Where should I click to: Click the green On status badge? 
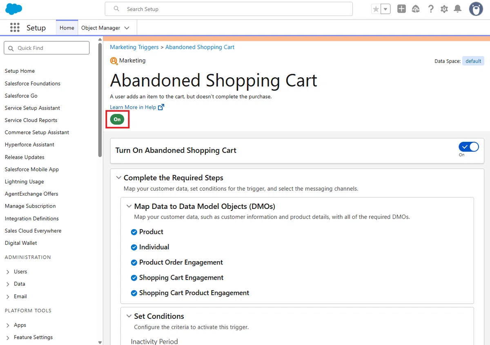pos(117,119)
